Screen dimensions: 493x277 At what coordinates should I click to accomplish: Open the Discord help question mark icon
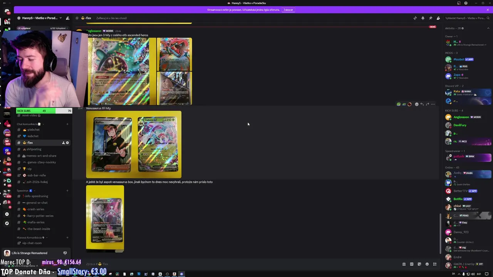[466, 3]
